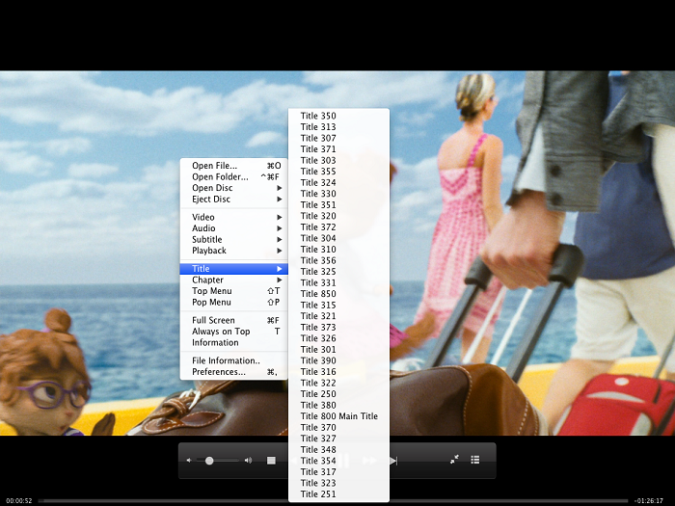Expand the Audio submenu arrow

point(280,228)
